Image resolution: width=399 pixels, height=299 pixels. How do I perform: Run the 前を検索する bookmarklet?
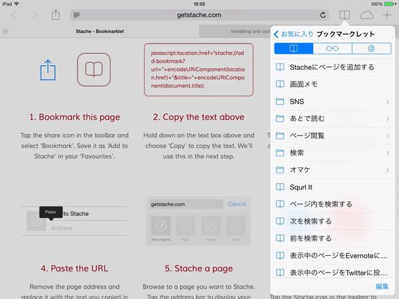point(333,239)
